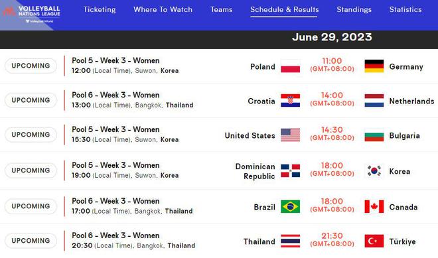Image resolution: width=438 pixels, height=258 pixels.
Task: Click the Canada flag icon
Action: click(374, 207)
